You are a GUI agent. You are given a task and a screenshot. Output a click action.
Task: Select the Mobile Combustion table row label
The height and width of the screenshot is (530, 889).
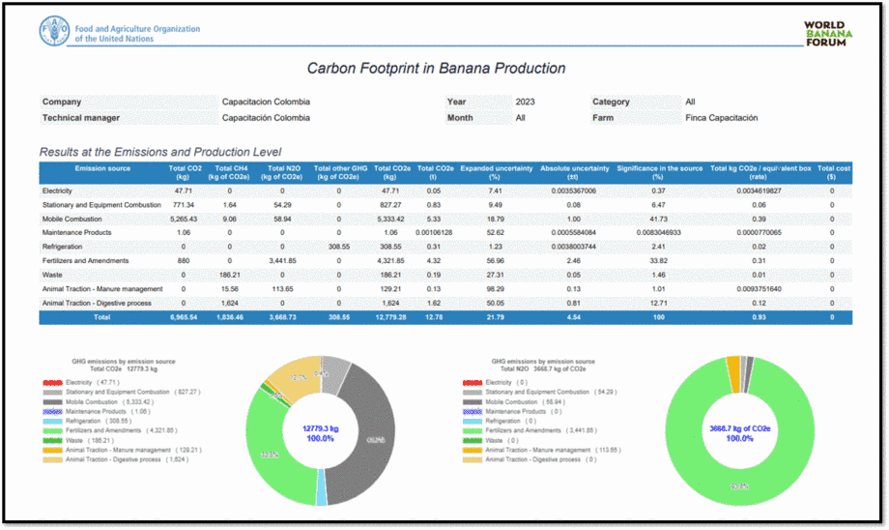pyautogui.click(x=71, y=219)
